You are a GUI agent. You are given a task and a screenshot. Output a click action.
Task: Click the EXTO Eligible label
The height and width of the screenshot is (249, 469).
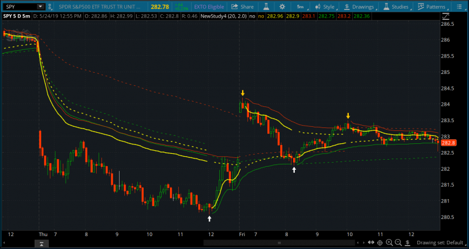pos(209,6)
